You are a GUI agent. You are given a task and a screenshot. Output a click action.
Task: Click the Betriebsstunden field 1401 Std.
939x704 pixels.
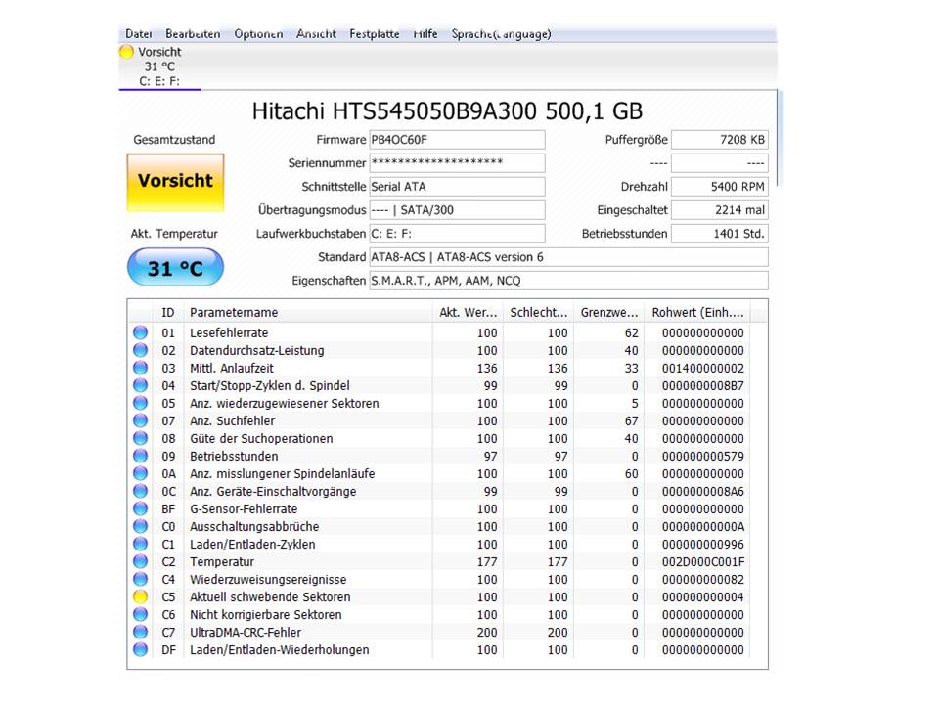point(719,234)
